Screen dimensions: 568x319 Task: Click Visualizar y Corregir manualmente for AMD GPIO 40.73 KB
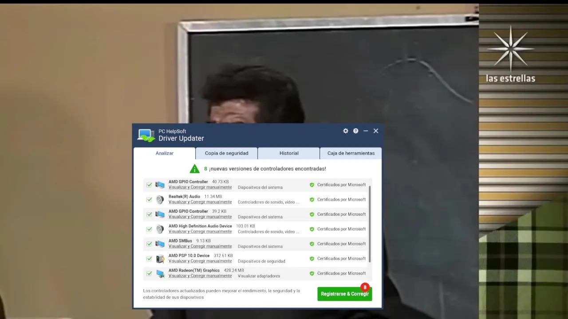pos(200,187)
